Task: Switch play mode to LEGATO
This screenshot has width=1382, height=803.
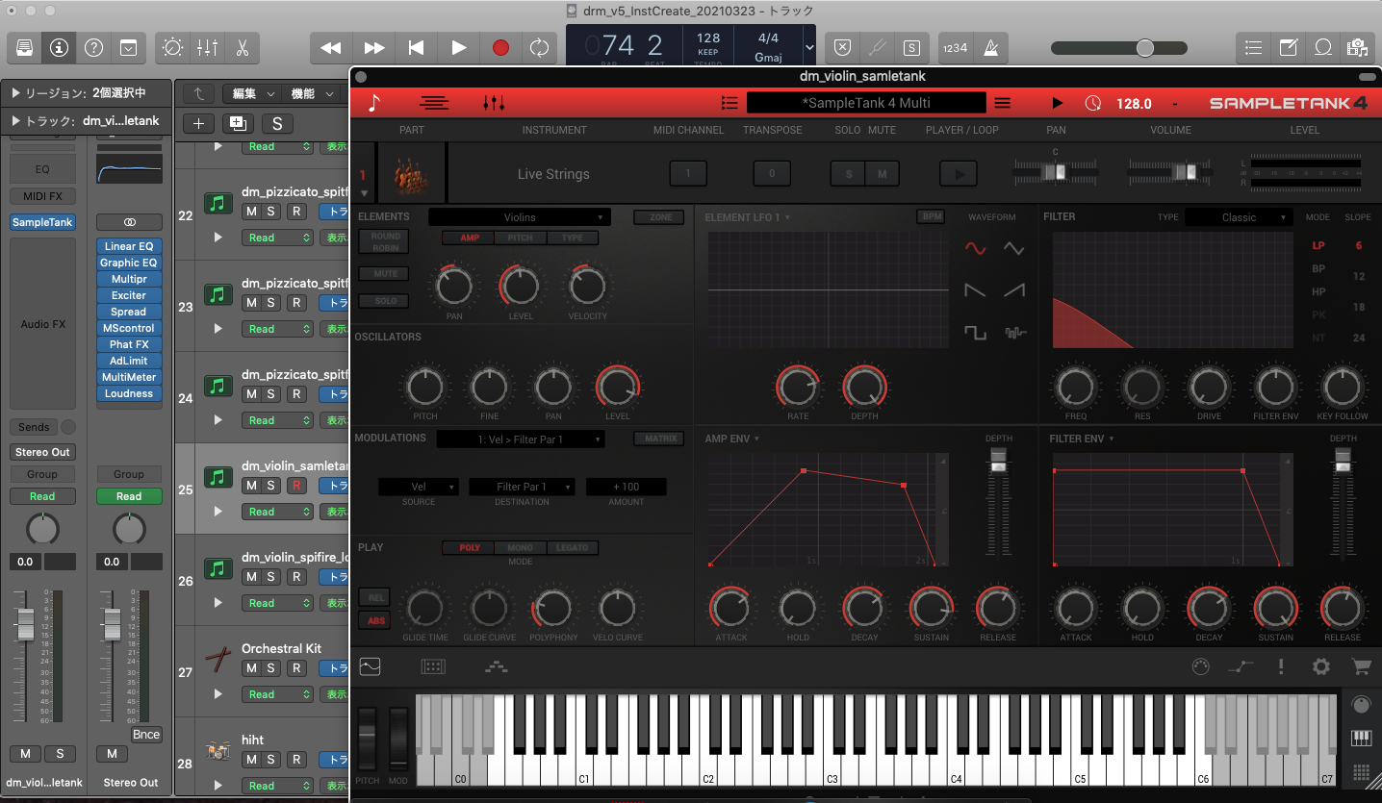Action: pyautogui.click(x=573, y=548)
